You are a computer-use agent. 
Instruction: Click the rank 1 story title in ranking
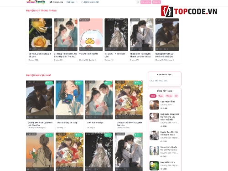tap(168, 102)
